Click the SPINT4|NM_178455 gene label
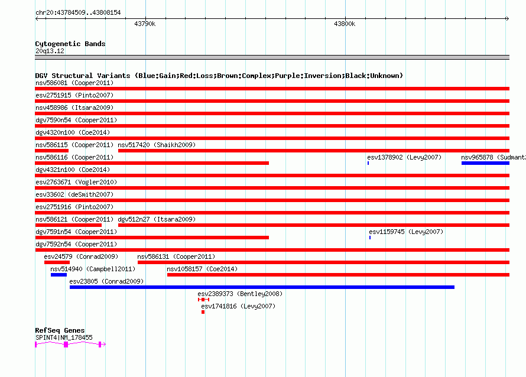Viewport: 526px width, 377px height. pos(64,337)
